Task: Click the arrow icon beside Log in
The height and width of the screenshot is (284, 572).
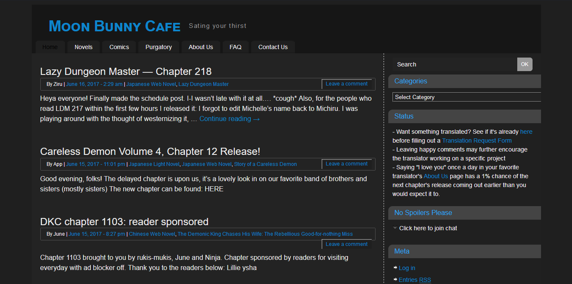Action: click(x=395, y=267)
